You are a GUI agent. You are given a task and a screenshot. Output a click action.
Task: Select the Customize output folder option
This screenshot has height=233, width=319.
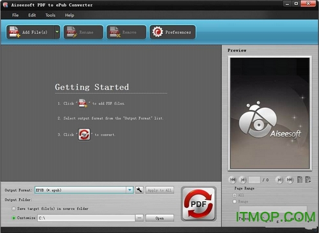pos(13,218)
